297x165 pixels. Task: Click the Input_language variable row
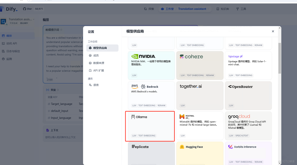coord(65,118)
